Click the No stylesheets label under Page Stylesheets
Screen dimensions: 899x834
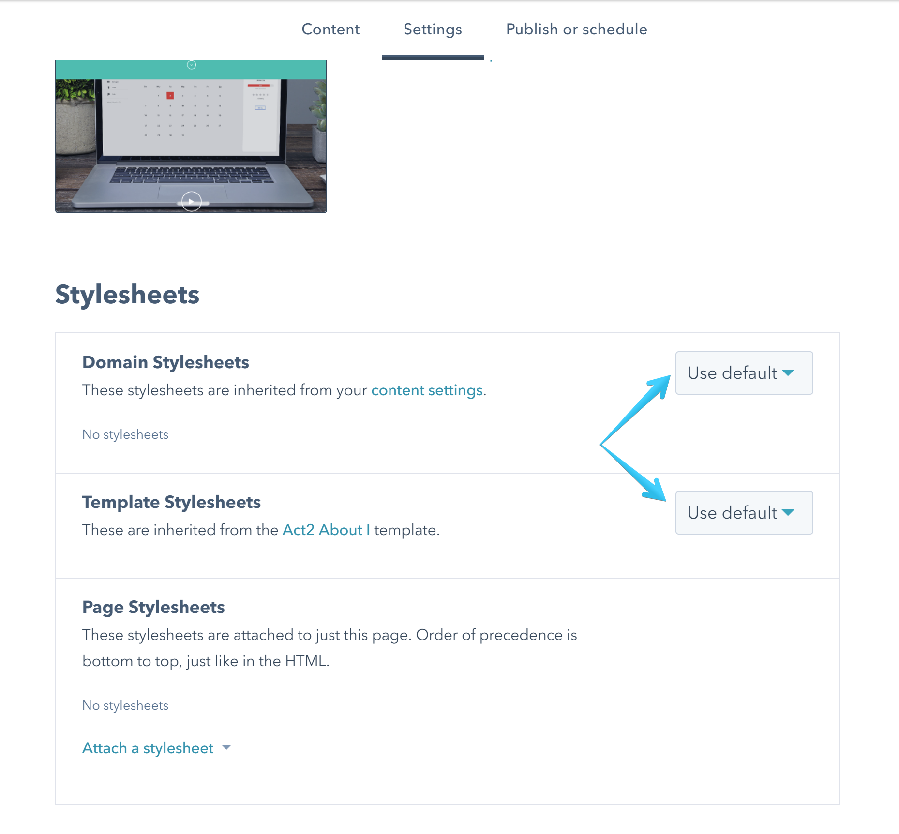click(x=125, y=705)
